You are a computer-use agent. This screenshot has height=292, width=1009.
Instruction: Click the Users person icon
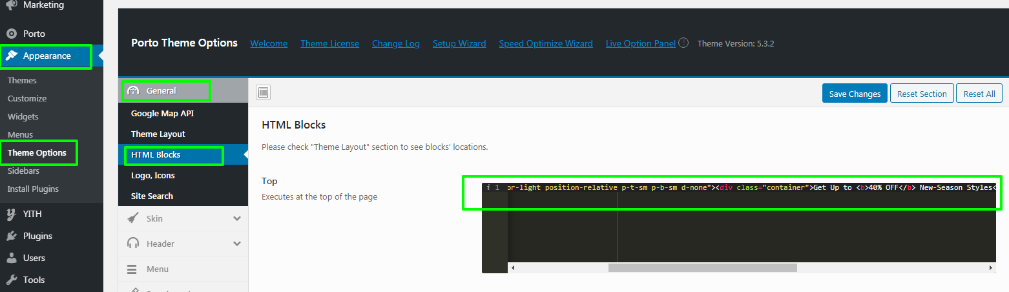point(12,258)
